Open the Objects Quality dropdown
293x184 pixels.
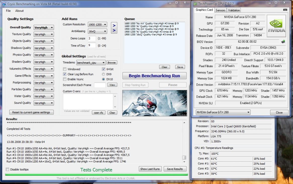(x=44, y=41)
